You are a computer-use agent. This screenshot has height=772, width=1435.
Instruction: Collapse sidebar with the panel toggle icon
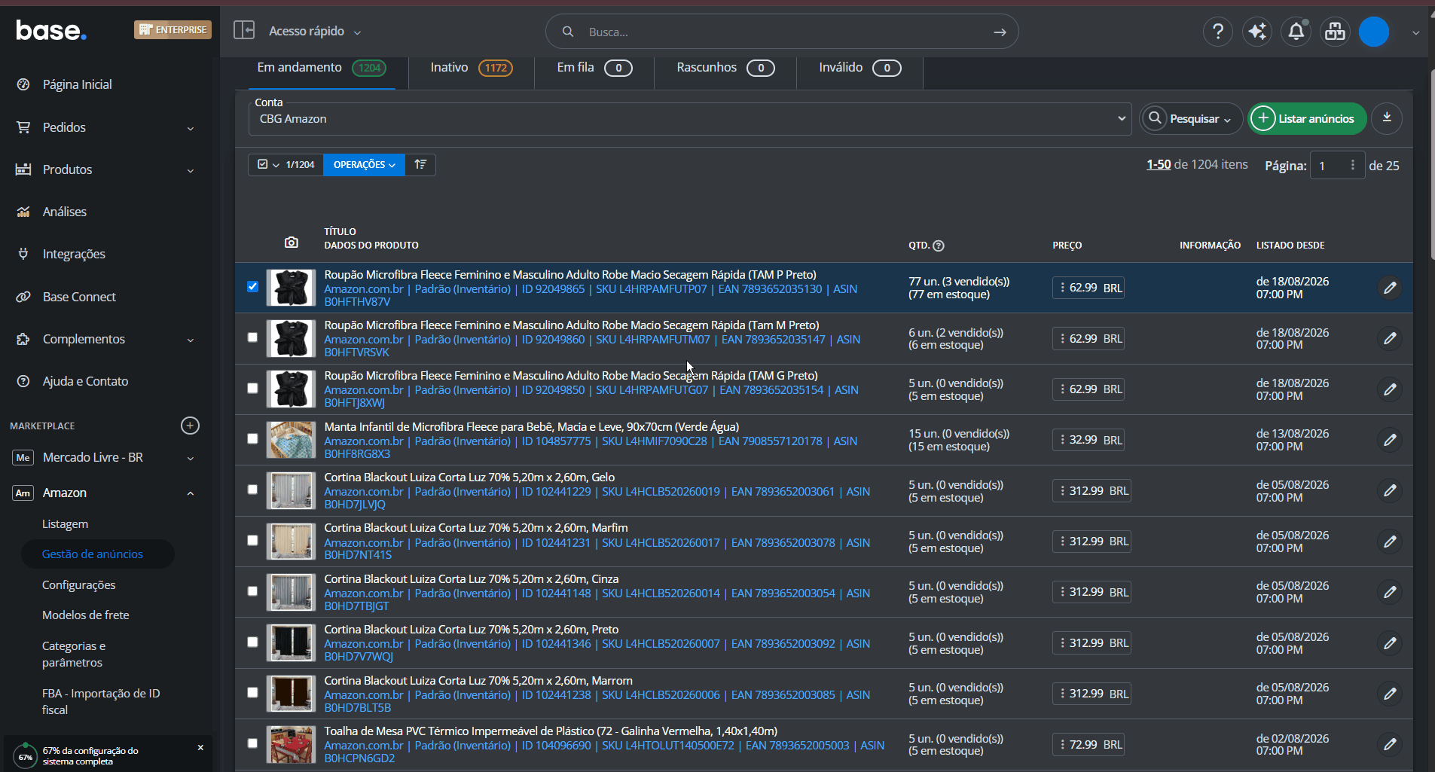tap(244, 30)
